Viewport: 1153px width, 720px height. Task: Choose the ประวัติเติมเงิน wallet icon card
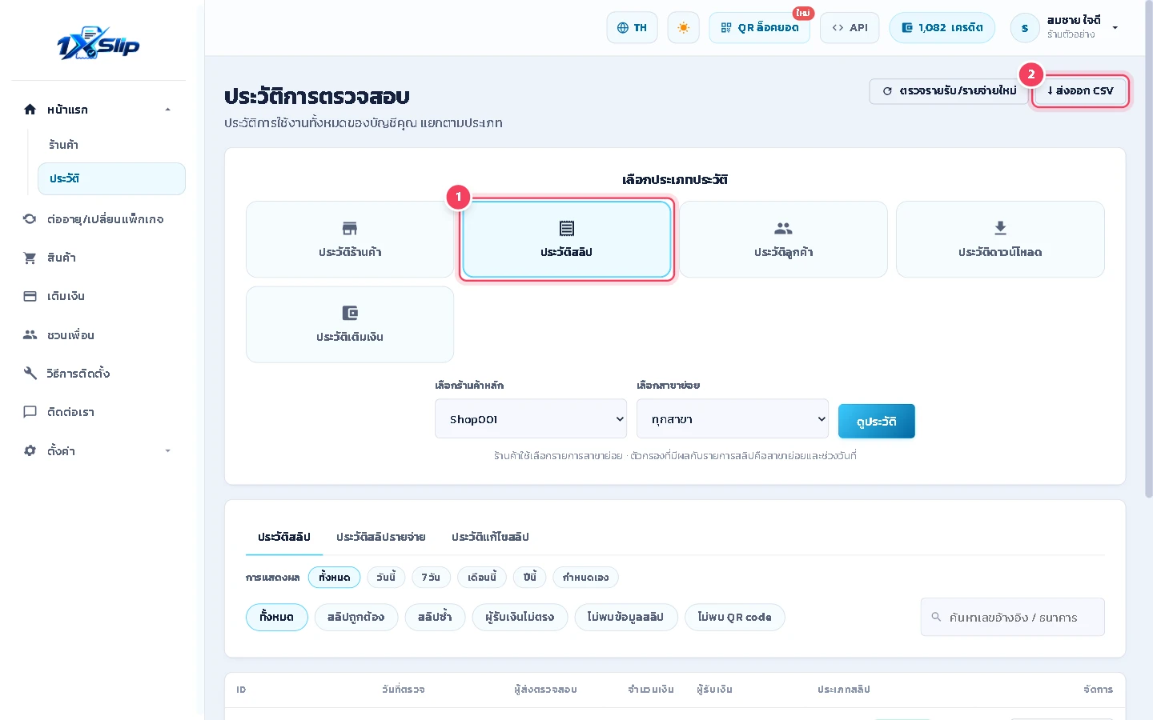tap(350, 324)
